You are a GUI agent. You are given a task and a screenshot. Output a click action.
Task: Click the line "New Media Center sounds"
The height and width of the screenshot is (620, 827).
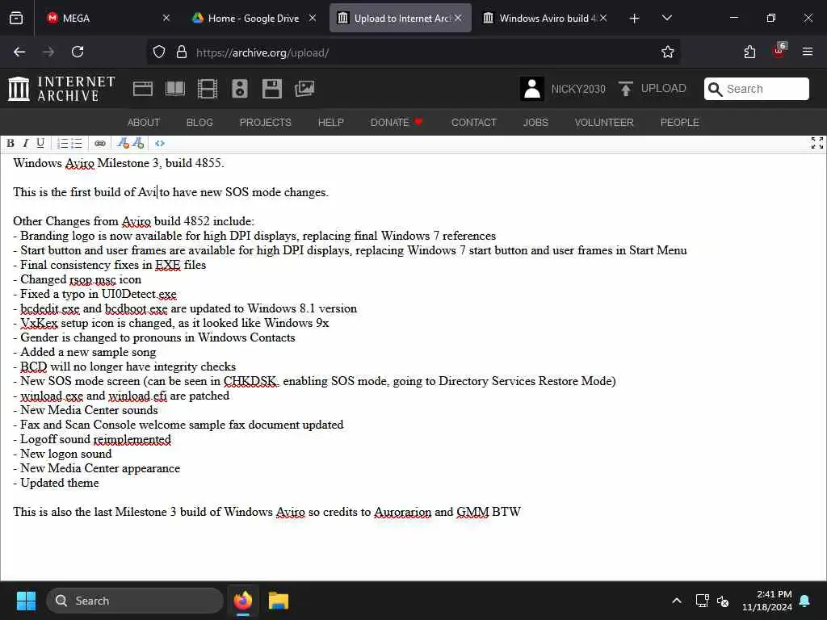point(86,410)
